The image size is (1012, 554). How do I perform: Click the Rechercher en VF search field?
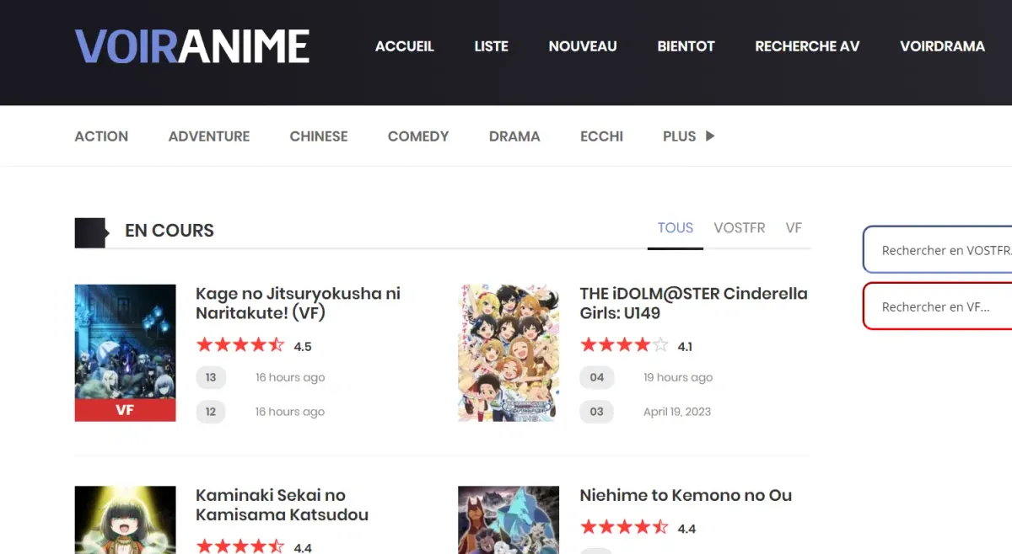[936, 306]
